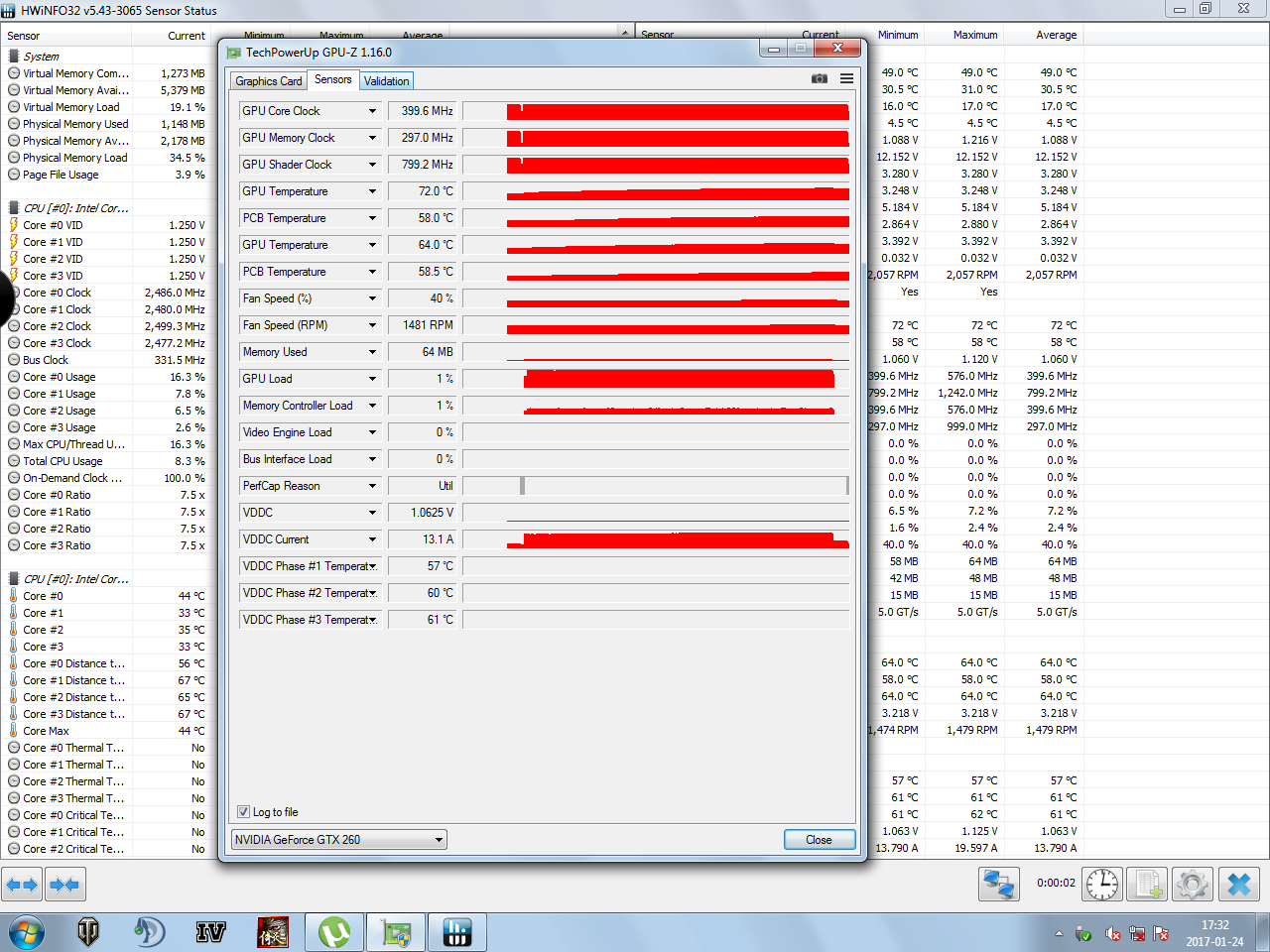Image resolution: width=1270 pixels, height=952 pixels.
Task: Open the Windows Start menu
Action: (27, 933)
